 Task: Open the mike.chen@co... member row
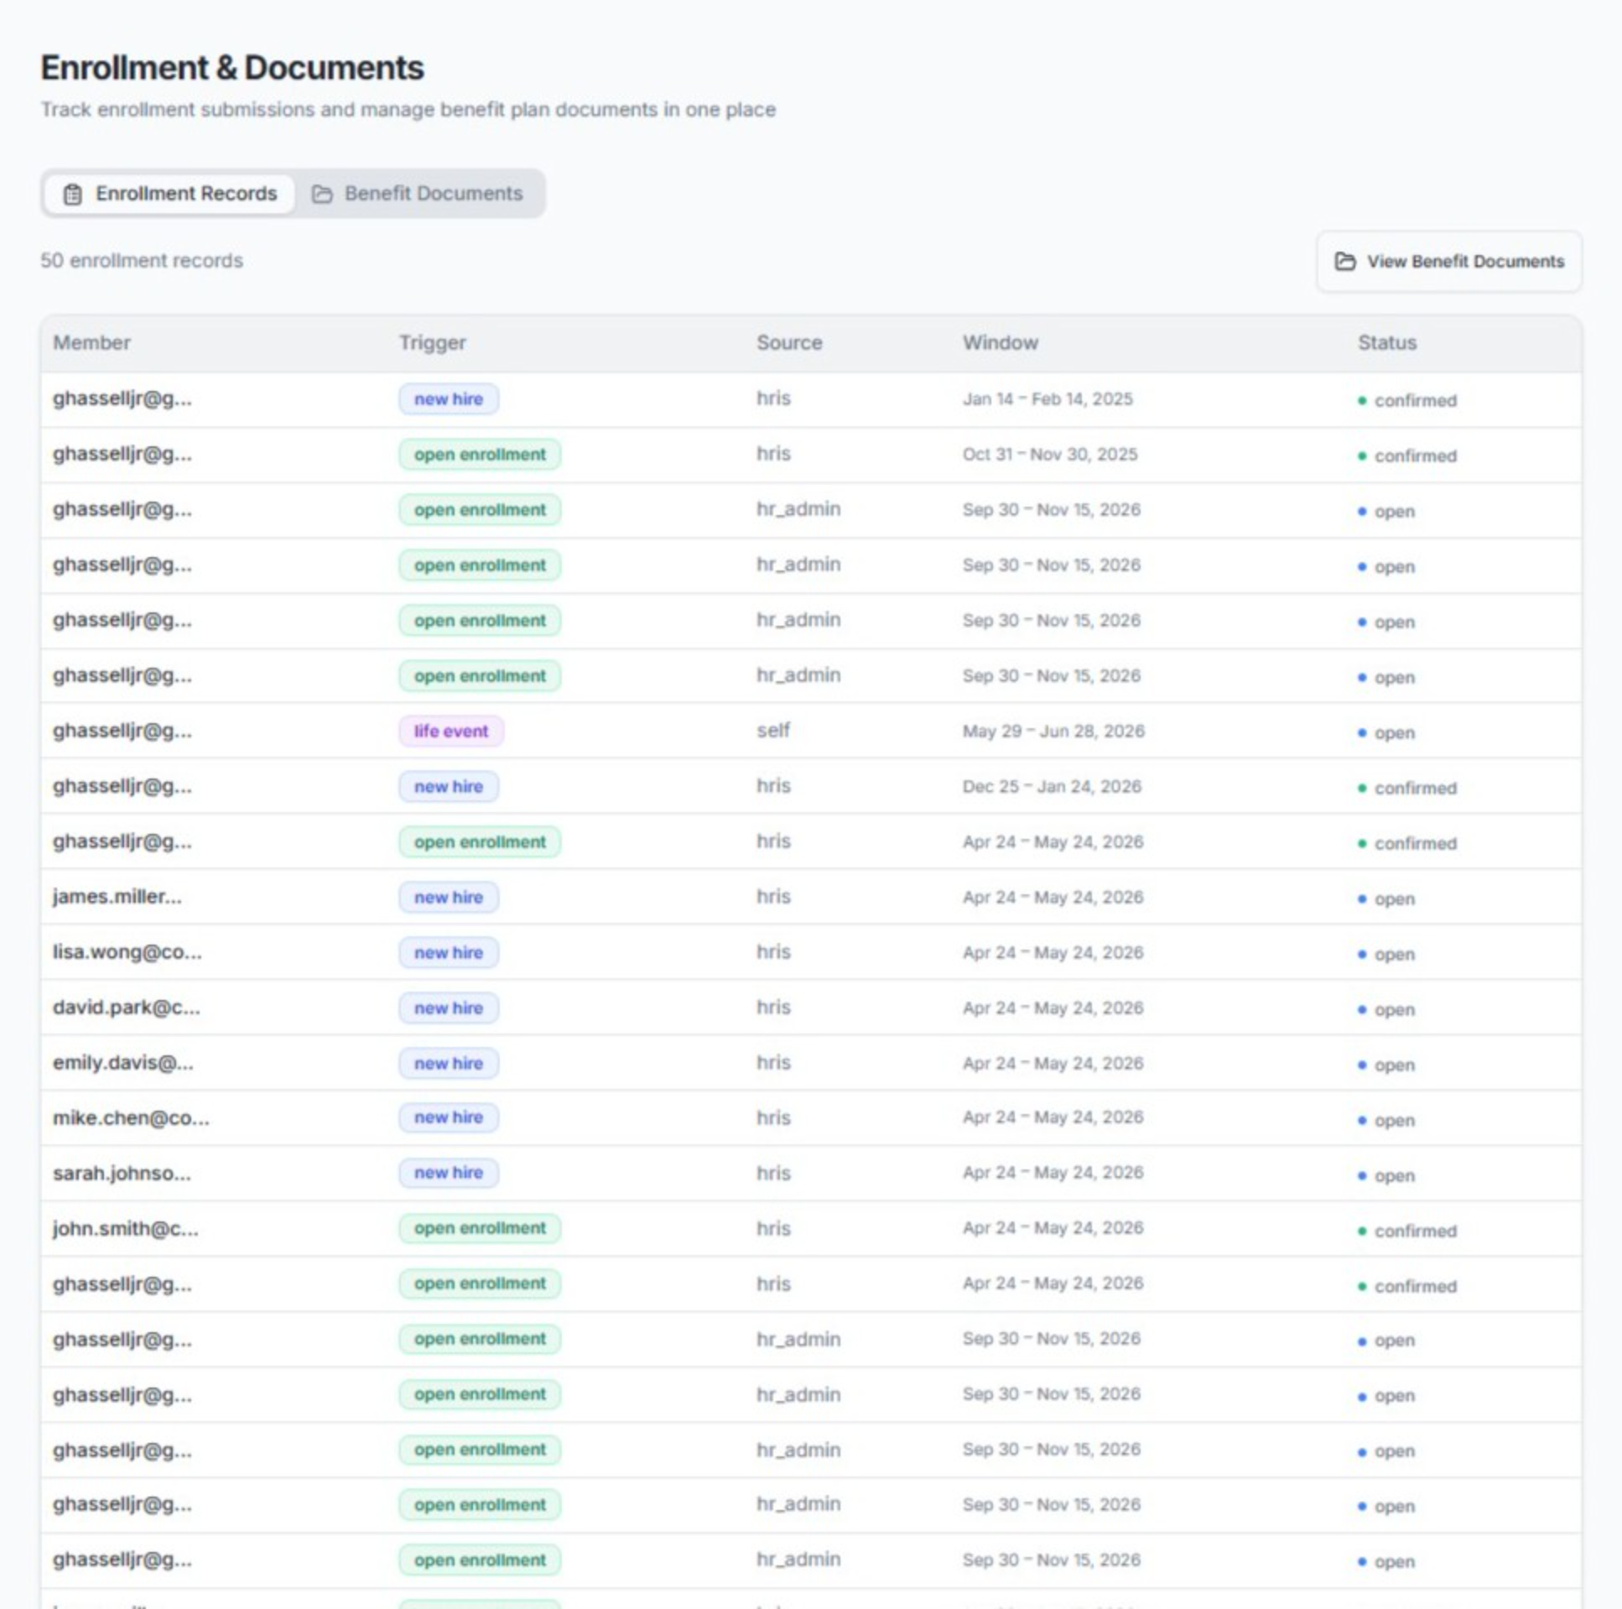(811, 1117)
